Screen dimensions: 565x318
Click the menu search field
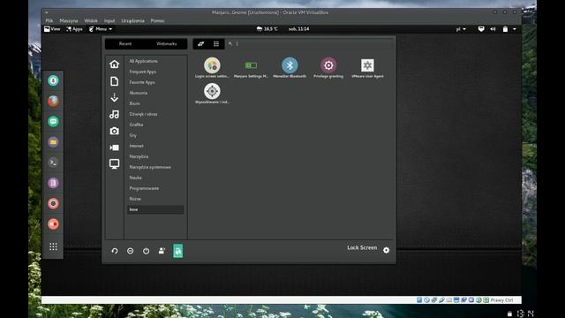pos(310,44)
